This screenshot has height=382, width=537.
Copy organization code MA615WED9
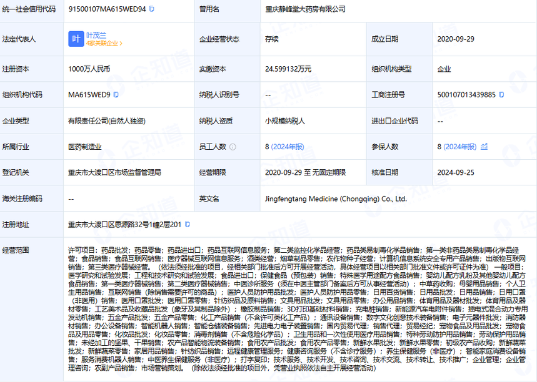click(x=116, y=95)
